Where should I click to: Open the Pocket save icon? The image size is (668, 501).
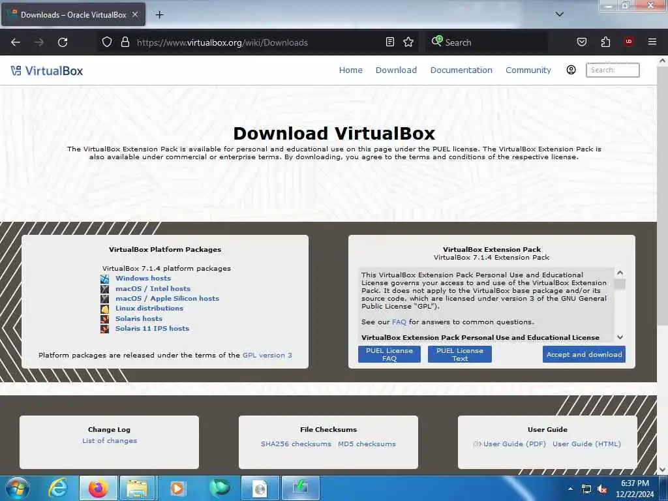point(581,42)
